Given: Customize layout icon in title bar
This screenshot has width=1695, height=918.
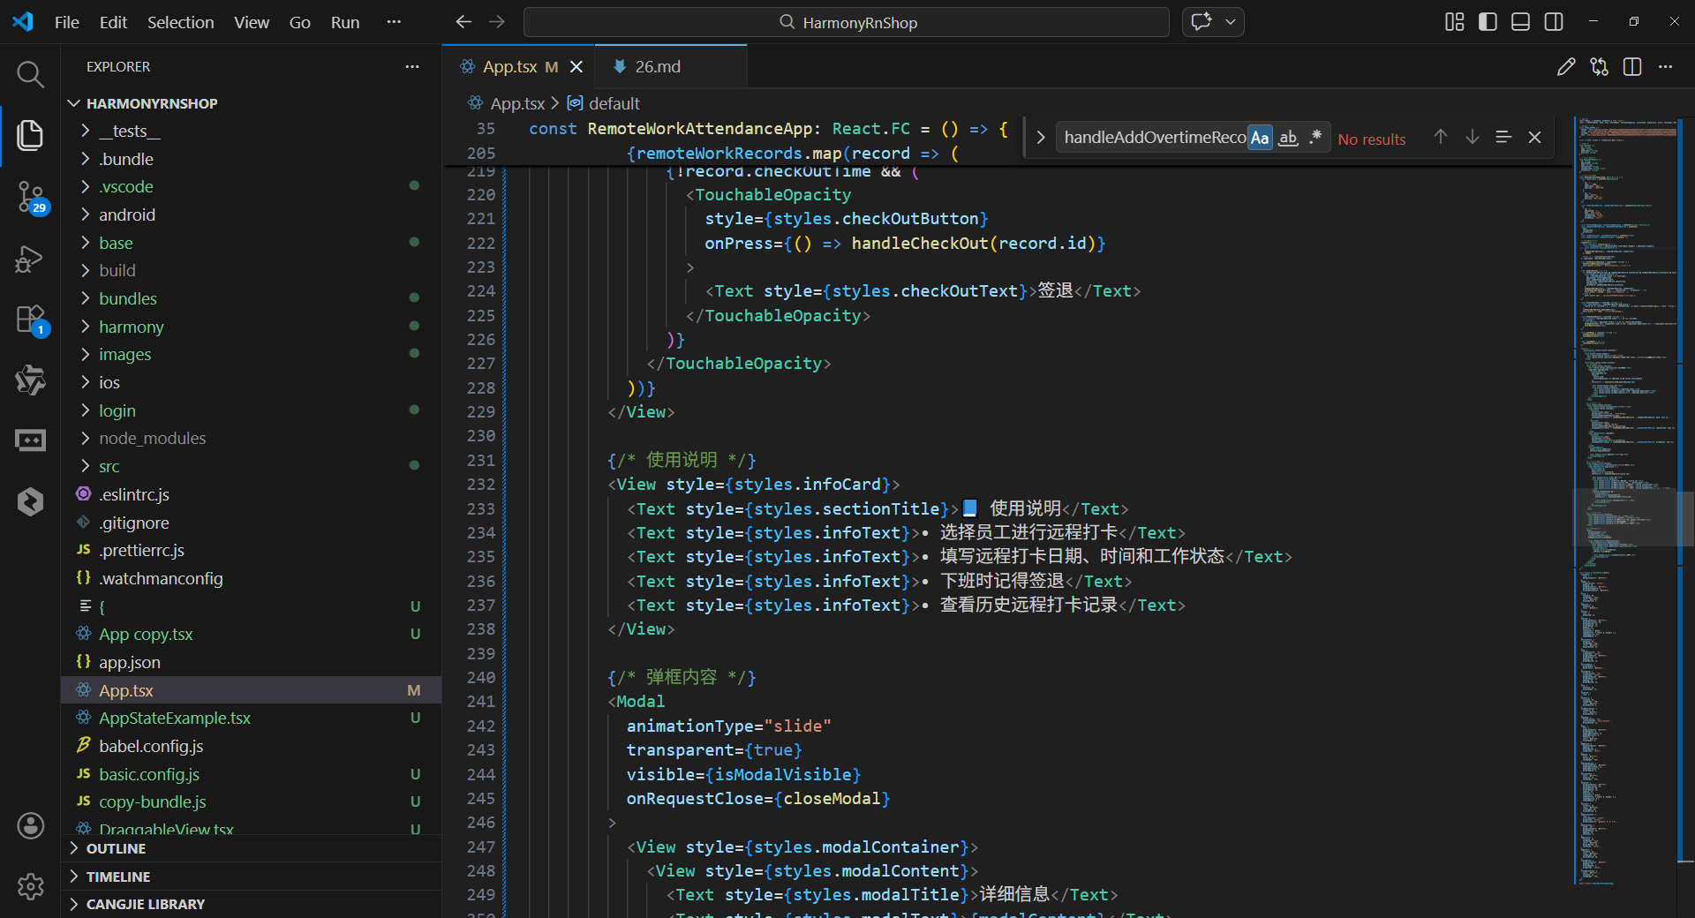Looking at the screenshot, I should pos(1455,22).
